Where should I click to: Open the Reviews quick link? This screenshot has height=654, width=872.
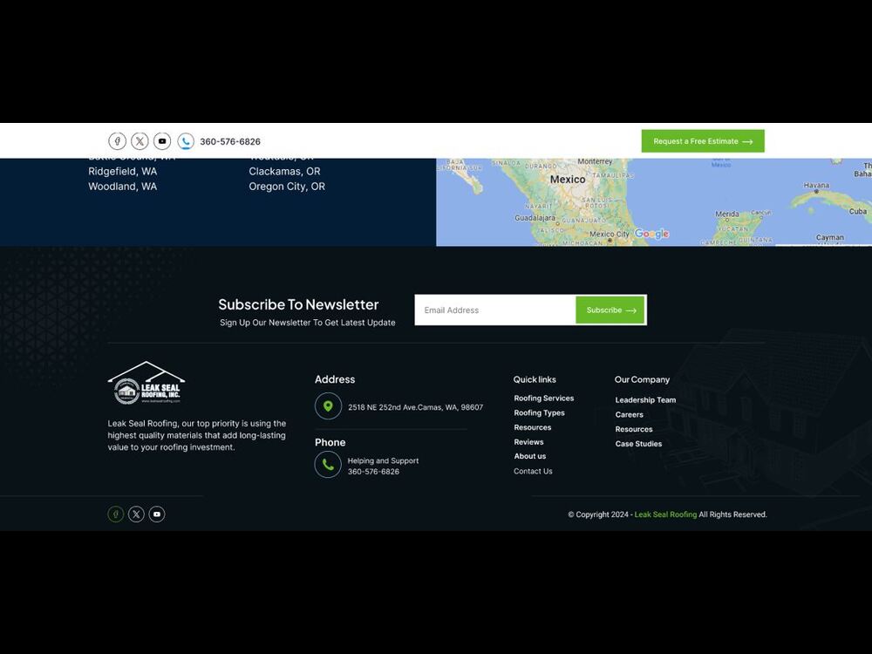click(529, 442)
